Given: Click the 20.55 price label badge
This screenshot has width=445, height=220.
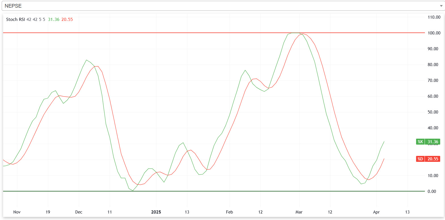Looking at the screenshot, I should click(433, 159).
